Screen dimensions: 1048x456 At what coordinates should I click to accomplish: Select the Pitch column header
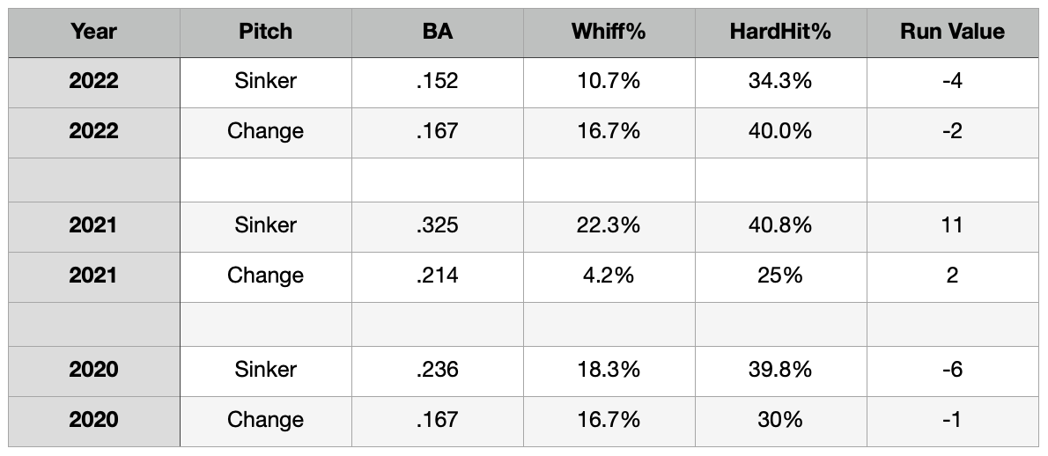(265, 32)
